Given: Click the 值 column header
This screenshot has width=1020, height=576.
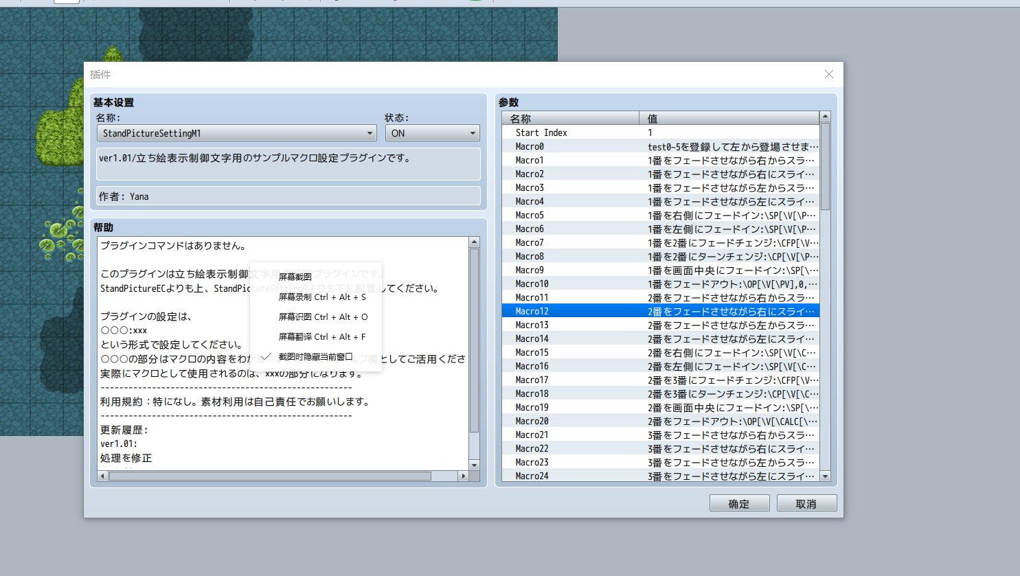Looking at the screenshot, I should pos(729,118).
